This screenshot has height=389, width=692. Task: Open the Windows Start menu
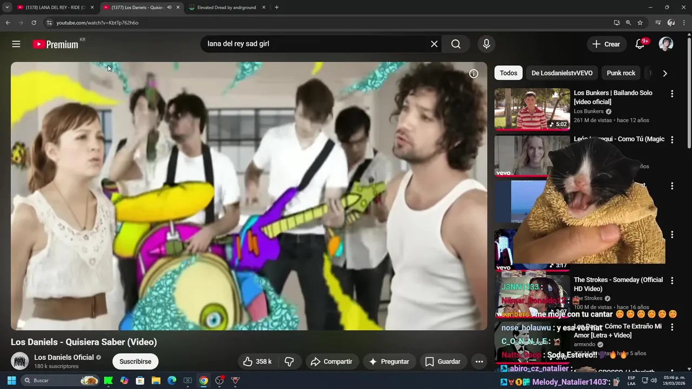point(11,380)
